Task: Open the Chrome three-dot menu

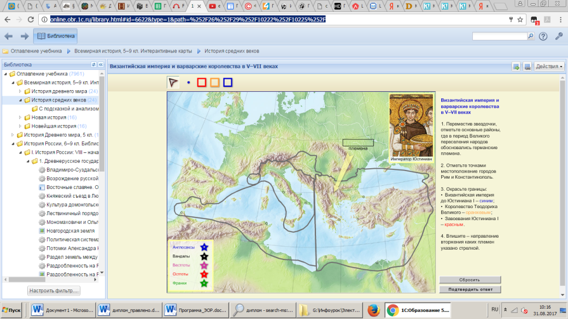Action: 561,20
